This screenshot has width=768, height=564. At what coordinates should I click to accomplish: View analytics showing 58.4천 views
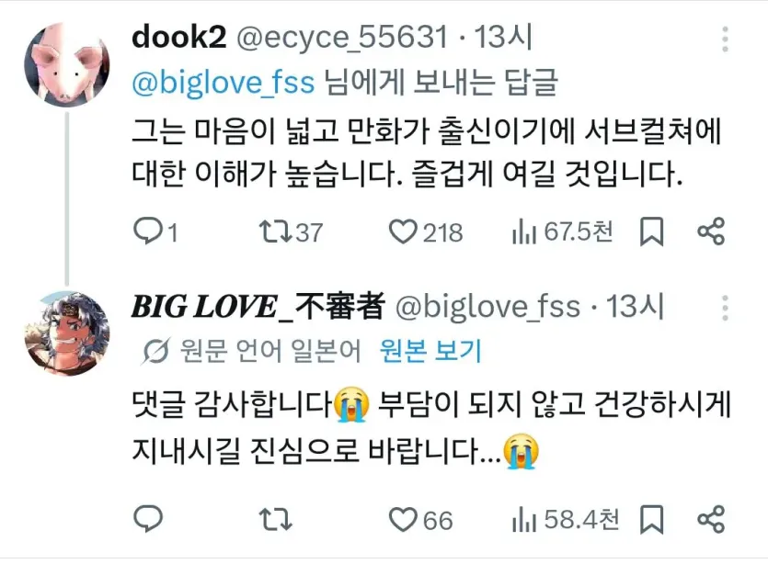[566, 520]
